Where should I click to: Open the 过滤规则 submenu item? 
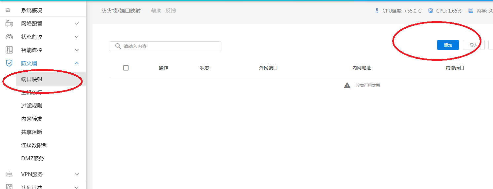pyautogui.click(x=32, y=106)
